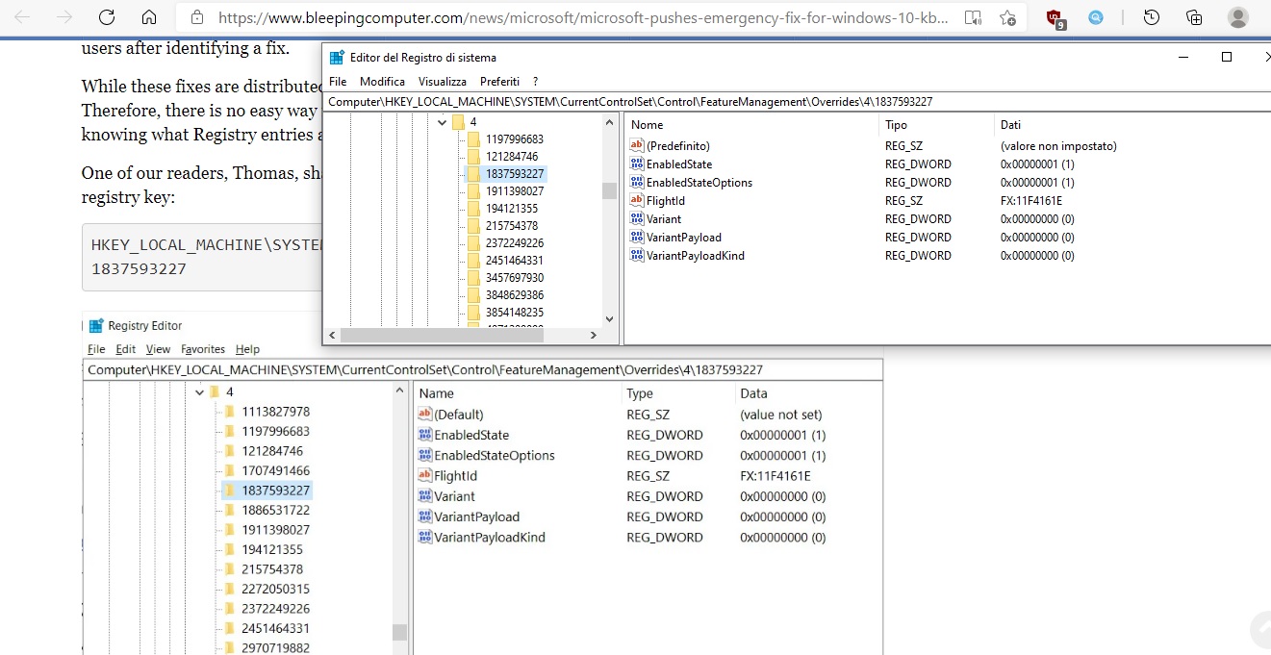Click the tree's horizontal scrollbar left arrow

tap(333, 335)
